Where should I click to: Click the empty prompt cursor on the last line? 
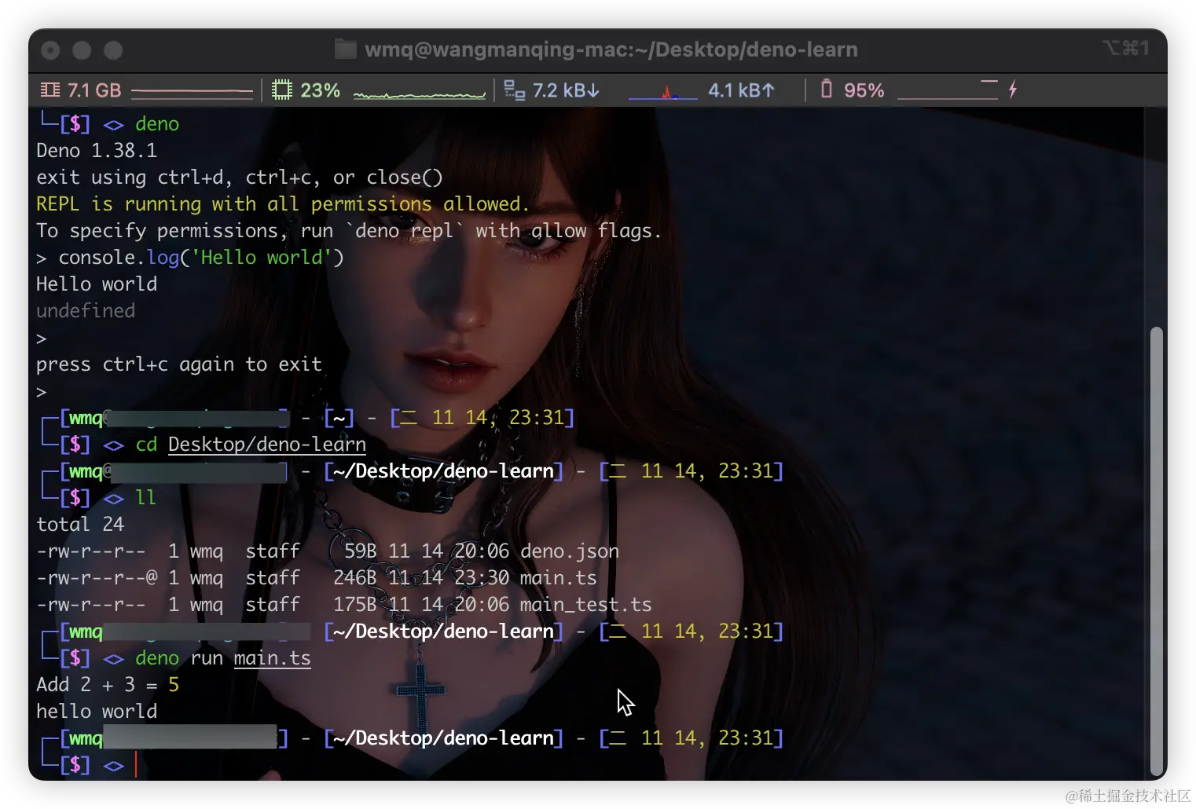[135, 764]
